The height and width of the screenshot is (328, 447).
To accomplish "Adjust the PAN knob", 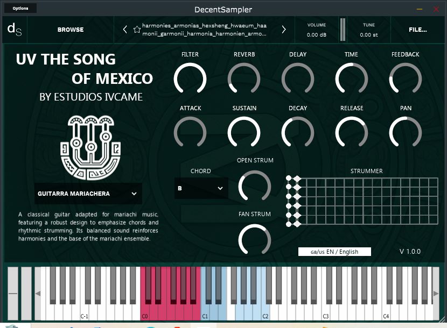I will pos(406,132).
